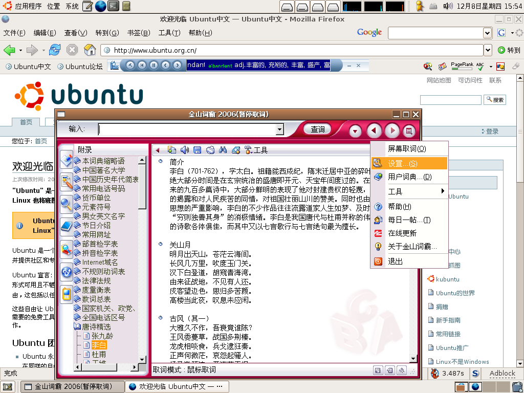This screenshot has width=524, height=393.
Task: Click Firefox home button
Action: point(90,50)
